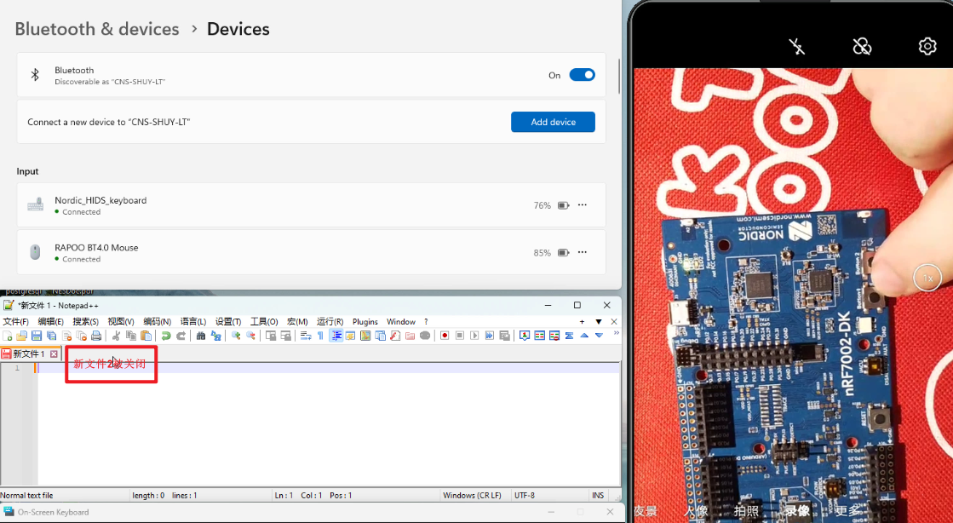
Task: Click Windows (CR LF) in status bar
Action: coord(473,496)
